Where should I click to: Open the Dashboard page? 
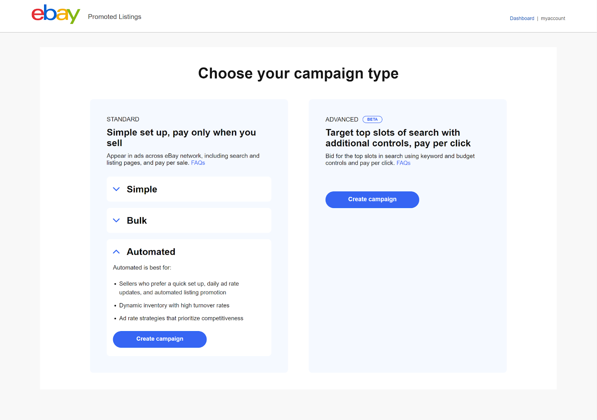coord(522,18)
